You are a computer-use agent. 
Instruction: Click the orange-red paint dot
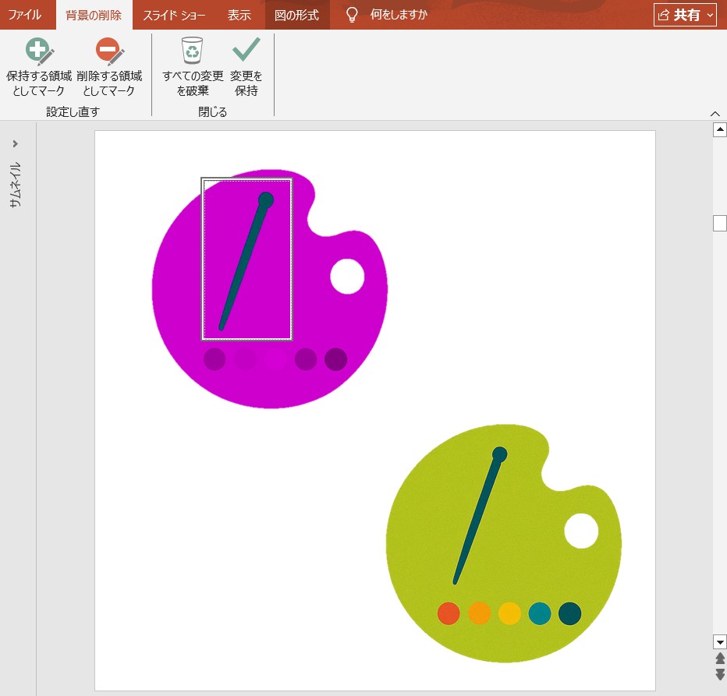click(449, 613)
